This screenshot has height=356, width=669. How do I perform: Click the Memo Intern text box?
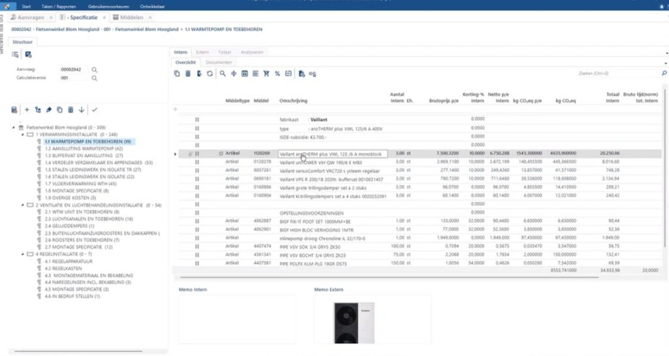point(237,319)
